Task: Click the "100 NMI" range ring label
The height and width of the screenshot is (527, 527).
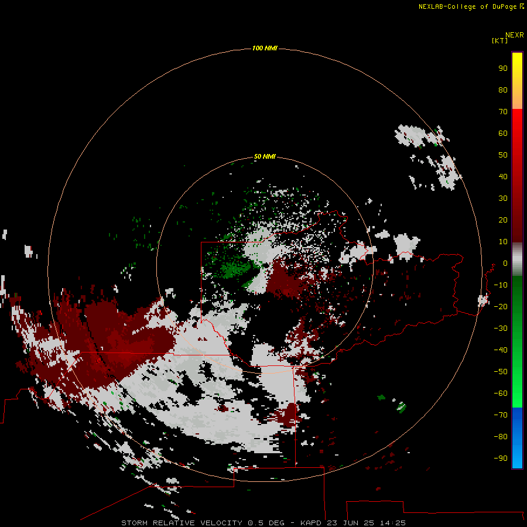Action: coord(265,49)
